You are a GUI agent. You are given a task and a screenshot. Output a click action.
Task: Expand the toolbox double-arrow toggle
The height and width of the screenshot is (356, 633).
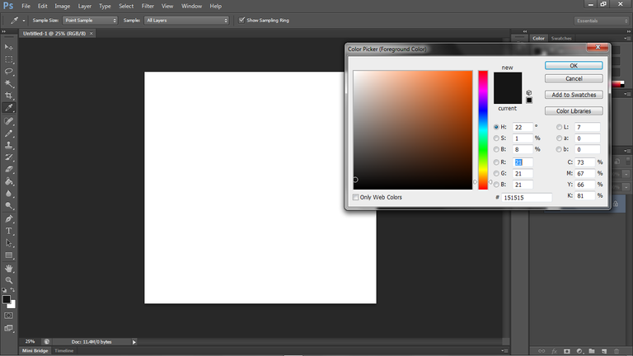coord(3,32)
